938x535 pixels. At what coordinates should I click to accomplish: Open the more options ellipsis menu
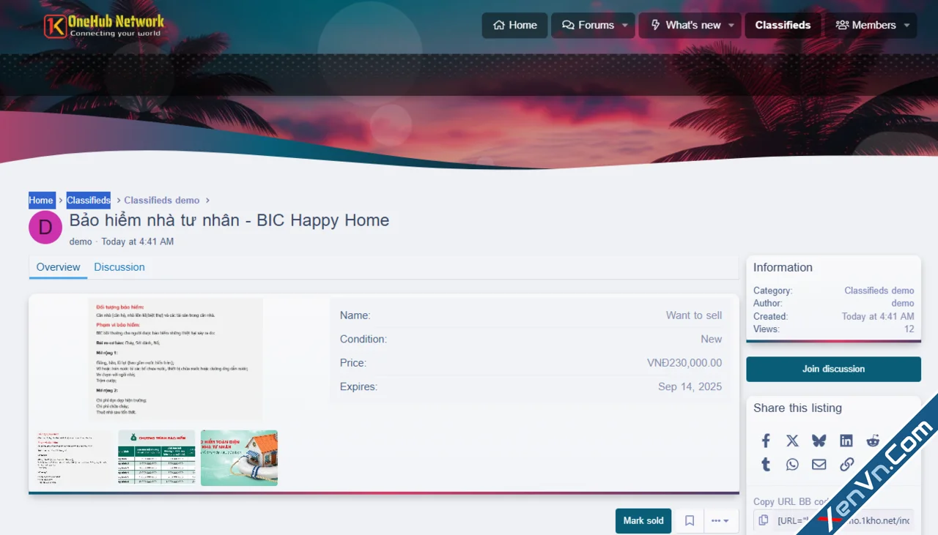[x=720, y=521]
